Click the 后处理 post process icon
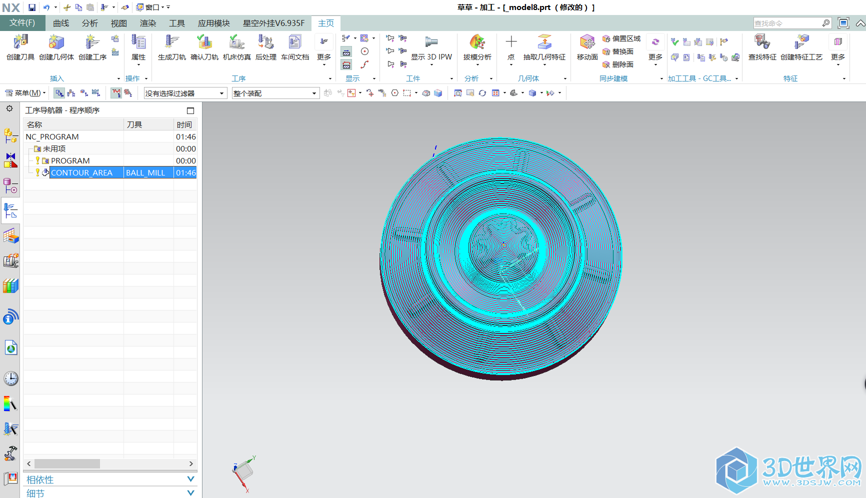The width and height of the screenshot is (866, 498). [x=265, y=47]
